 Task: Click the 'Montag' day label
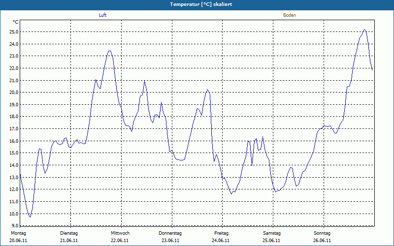(x=18, y=233)
